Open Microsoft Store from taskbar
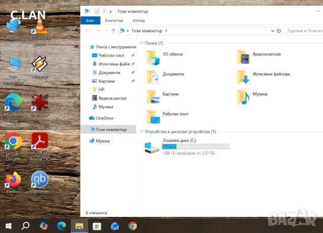 click(97, 226)
